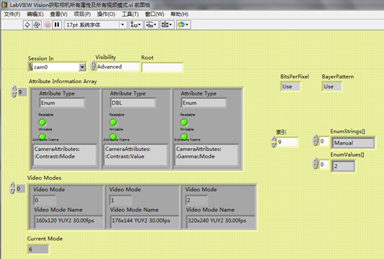This screenshot has height=259, width=384.
Task: Click the BayerPattern Use button
Action: [331, 87]
